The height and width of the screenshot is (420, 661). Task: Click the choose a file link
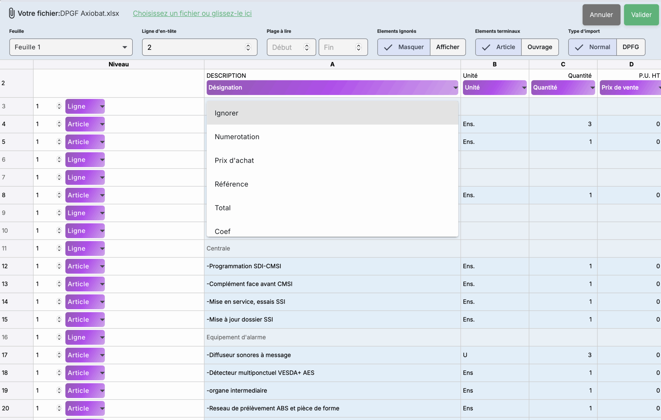[192, 13]
